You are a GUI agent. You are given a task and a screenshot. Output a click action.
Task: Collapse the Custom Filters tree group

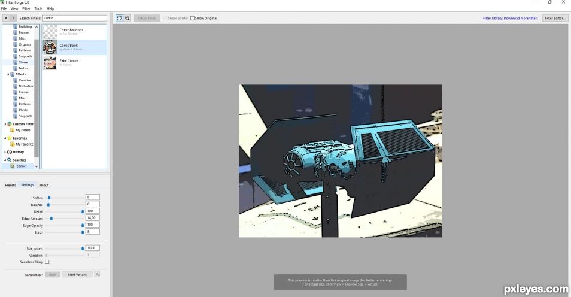[5, 124]
